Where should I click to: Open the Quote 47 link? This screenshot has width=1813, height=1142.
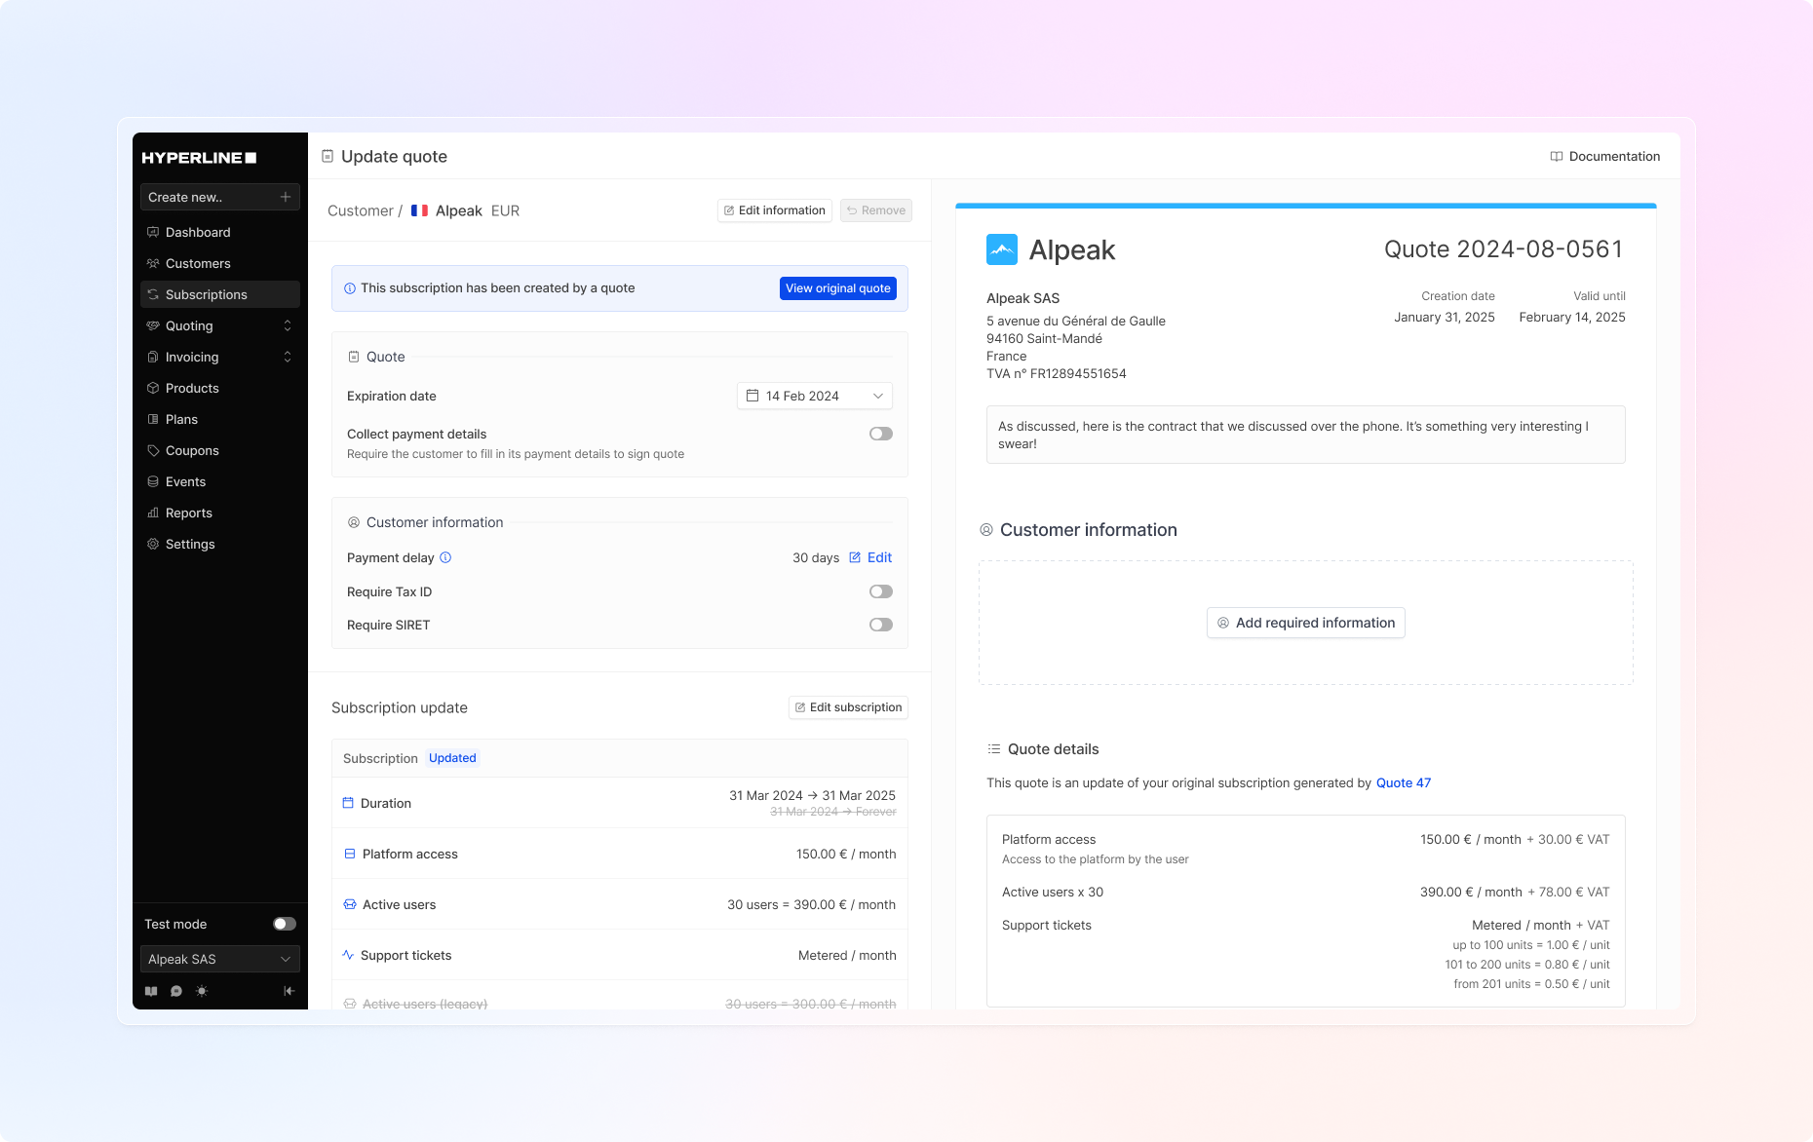click(1404, 782)
